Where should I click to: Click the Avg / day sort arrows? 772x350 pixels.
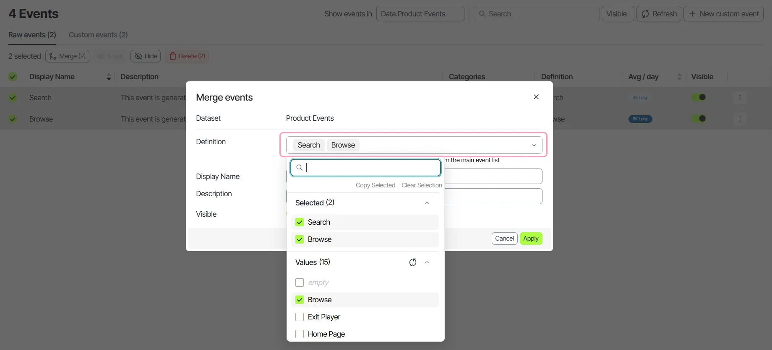[679, 77]
